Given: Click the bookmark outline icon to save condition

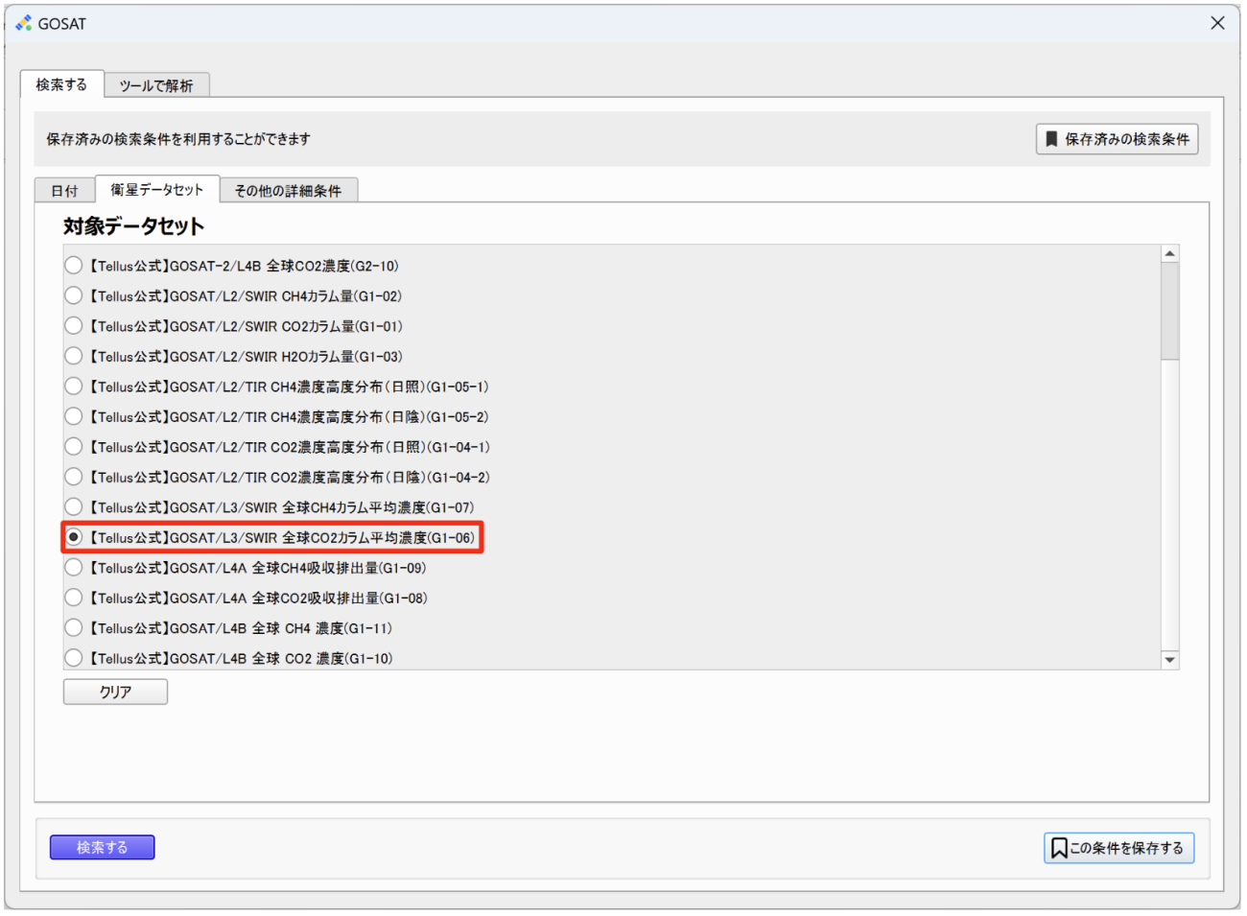Looking at the screenshot, I should pyautogui.click(x=1059, y=848).
